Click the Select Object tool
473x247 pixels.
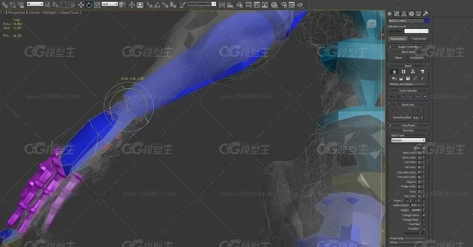[x=47, y=5]
